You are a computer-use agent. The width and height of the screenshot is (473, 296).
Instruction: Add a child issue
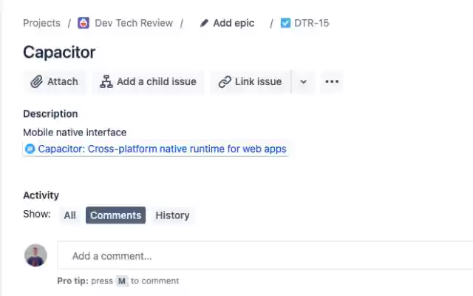coord(148,81)
